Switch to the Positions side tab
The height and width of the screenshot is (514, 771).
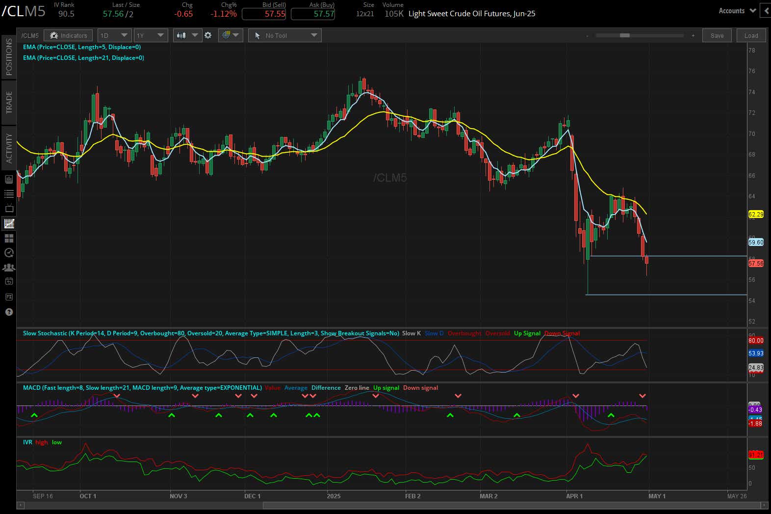(9, 57)
